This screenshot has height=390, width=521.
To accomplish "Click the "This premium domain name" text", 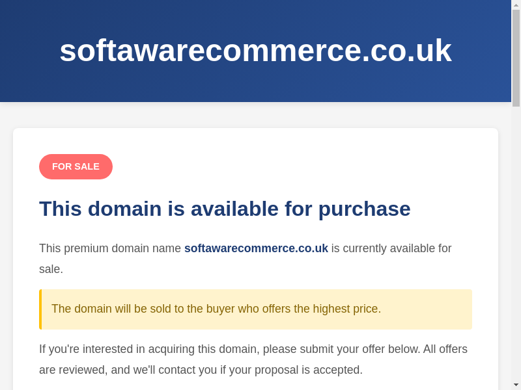I will click(110, 248).
